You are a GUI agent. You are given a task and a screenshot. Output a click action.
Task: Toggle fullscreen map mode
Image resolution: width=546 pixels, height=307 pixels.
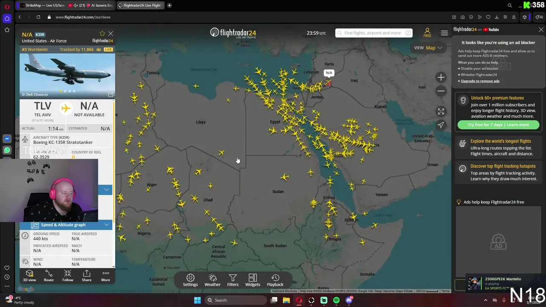tap(441, 111)
